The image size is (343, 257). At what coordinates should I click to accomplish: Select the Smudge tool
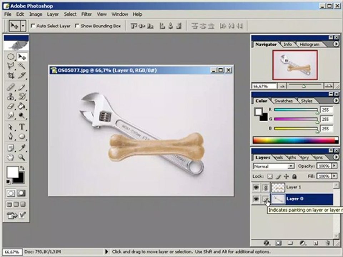(x=10, y=115)
